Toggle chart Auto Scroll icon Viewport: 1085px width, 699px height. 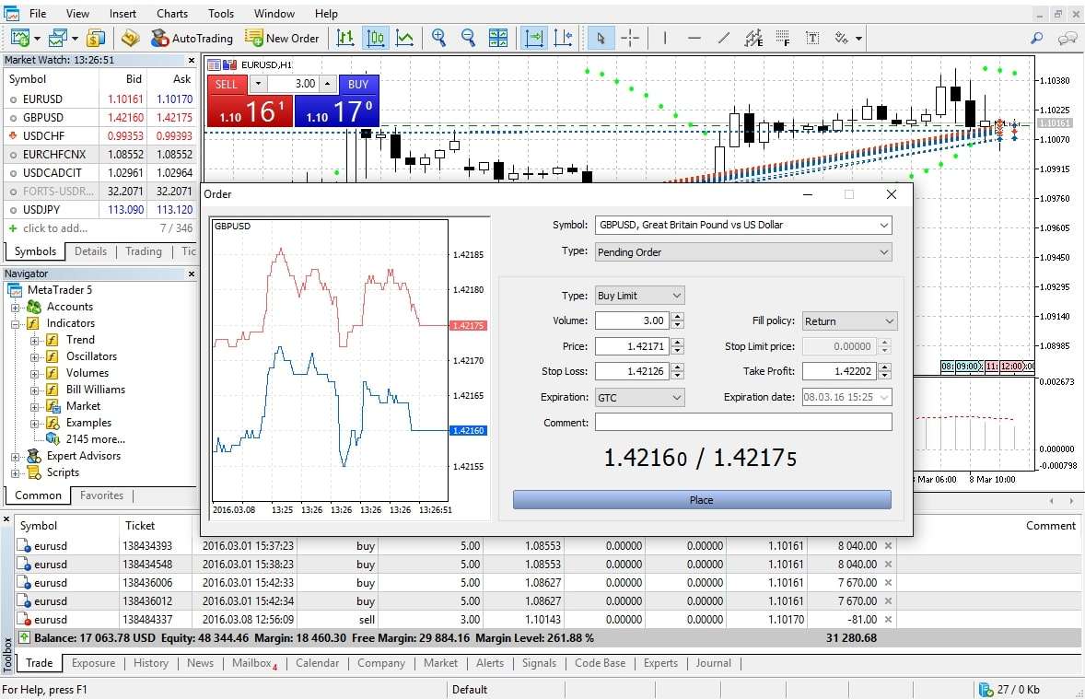coord(533,38)
